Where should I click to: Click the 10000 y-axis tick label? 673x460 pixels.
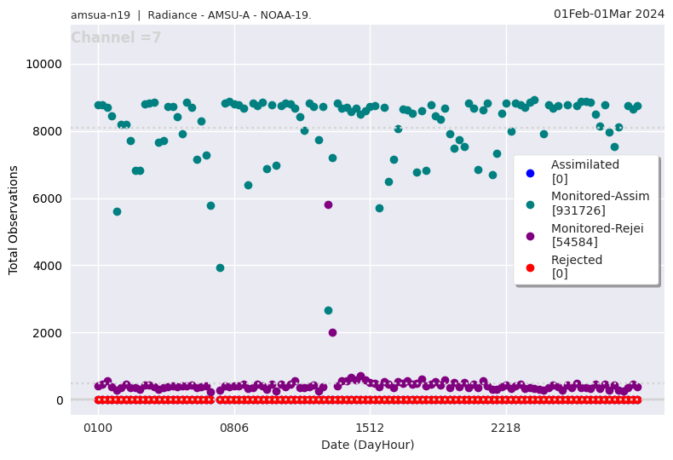tap(43, 65)
